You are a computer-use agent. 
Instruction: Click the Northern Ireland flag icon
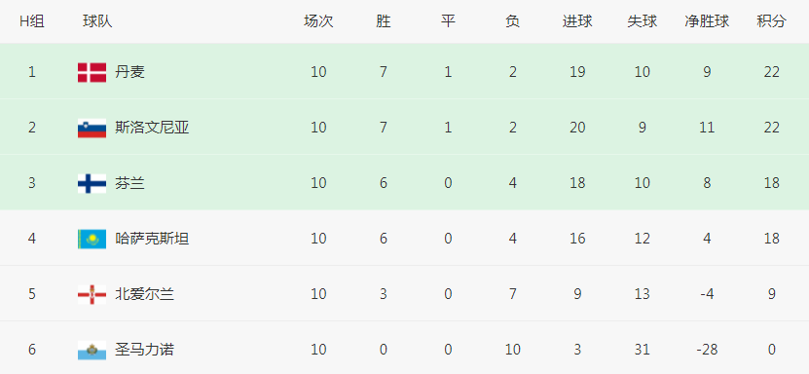point(92,294)
